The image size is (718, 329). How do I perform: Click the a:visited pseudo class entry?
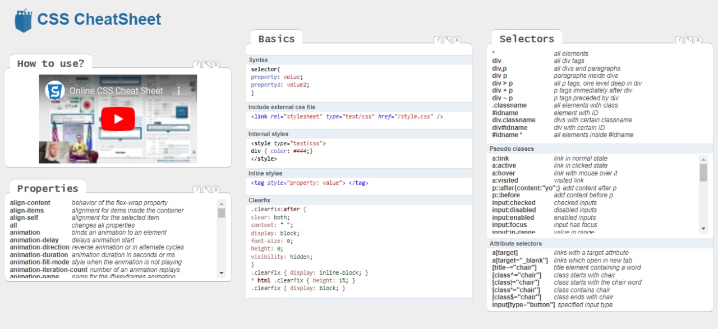pyautogui.click(x=505, y=181)
